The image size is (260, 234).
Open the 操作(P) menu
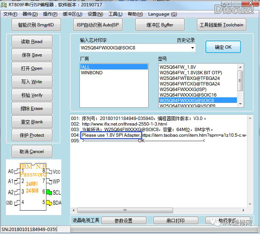pos(50,14)
